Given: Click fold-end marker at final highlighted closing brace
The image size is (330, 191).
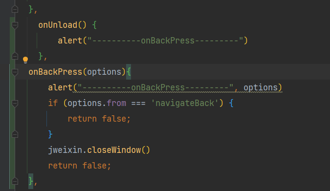Looking at the screenshot, I should tap(15, 181).
